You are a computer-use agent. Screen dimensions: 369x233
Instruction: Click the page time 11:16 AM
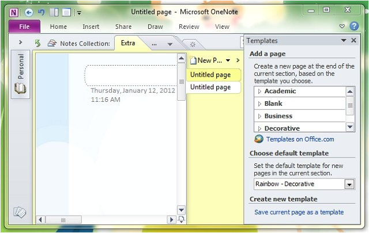click(x=106, y=100)
